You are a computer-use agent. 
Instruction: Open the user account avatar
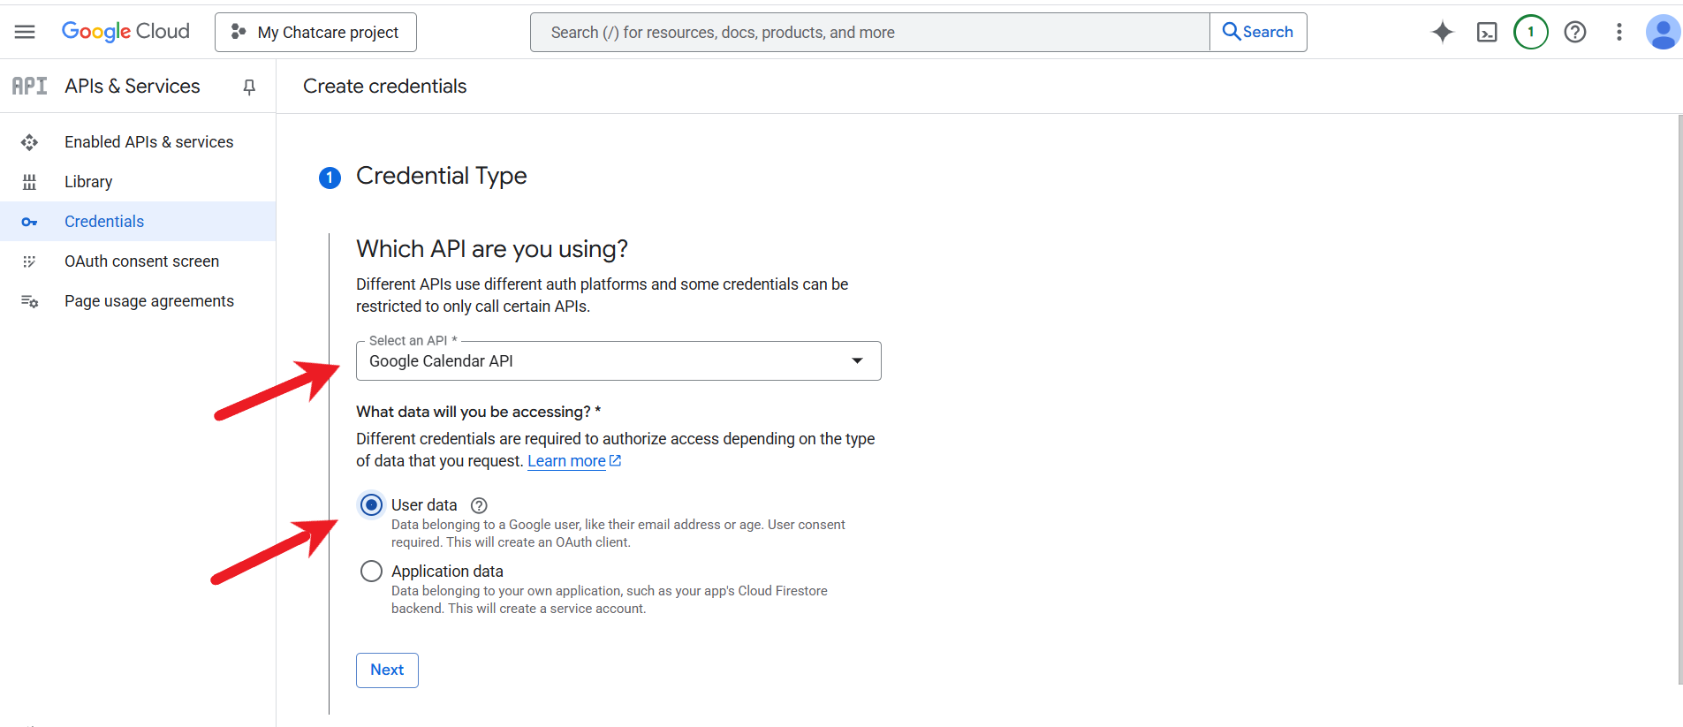tap(1663, 32)
